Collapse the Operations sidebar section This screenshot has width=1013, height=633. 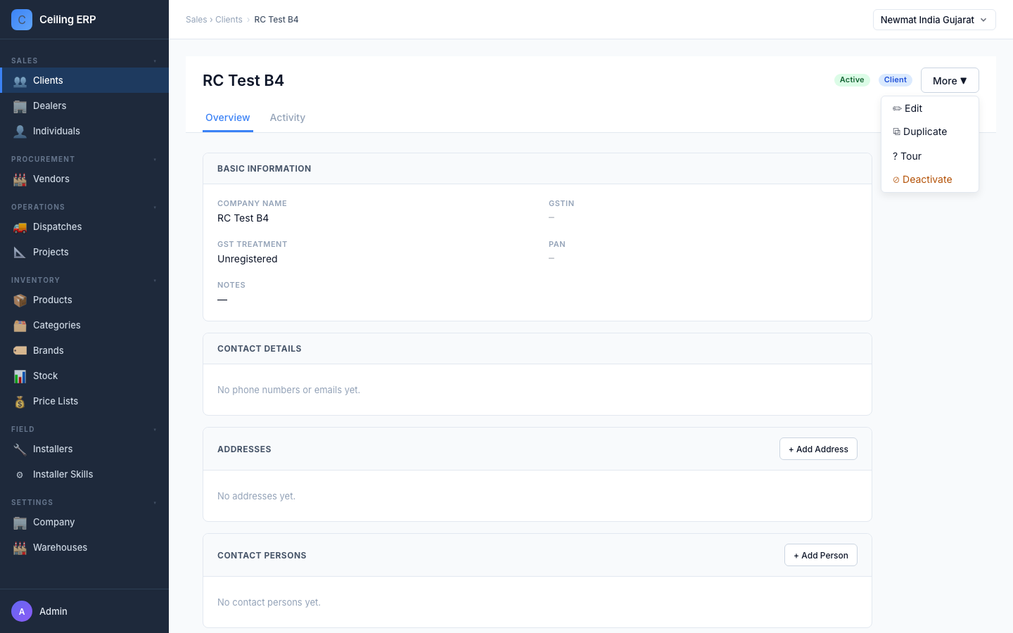tap(155, 207)
